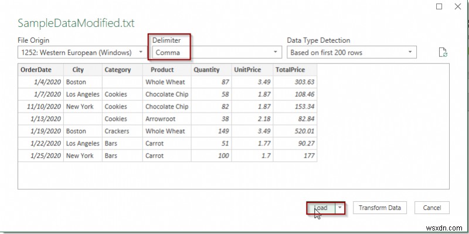Click the 108.46 total price cell

point(295,94)
